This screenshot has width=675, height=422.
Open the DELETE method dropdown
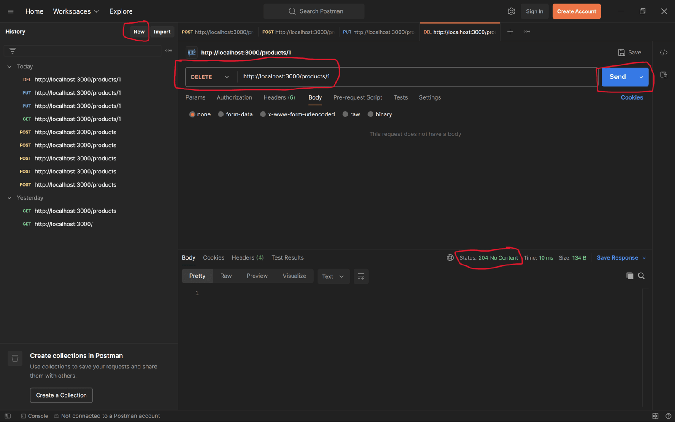pyautogui.click(x=210, y=77)
